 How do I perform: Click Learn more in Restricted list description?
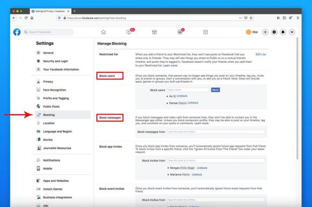pos(171,65)
